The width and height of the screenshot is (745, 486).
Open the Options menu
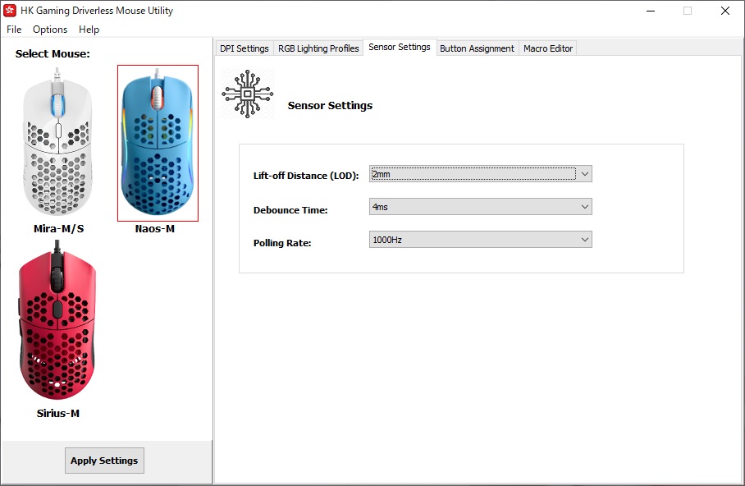coord(50,30)
